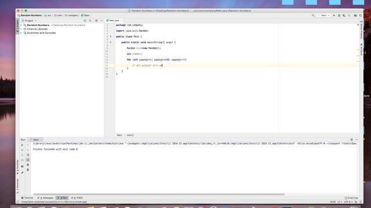
Task: Toggle the Project tool window side tab
Action: pos(17,27)
